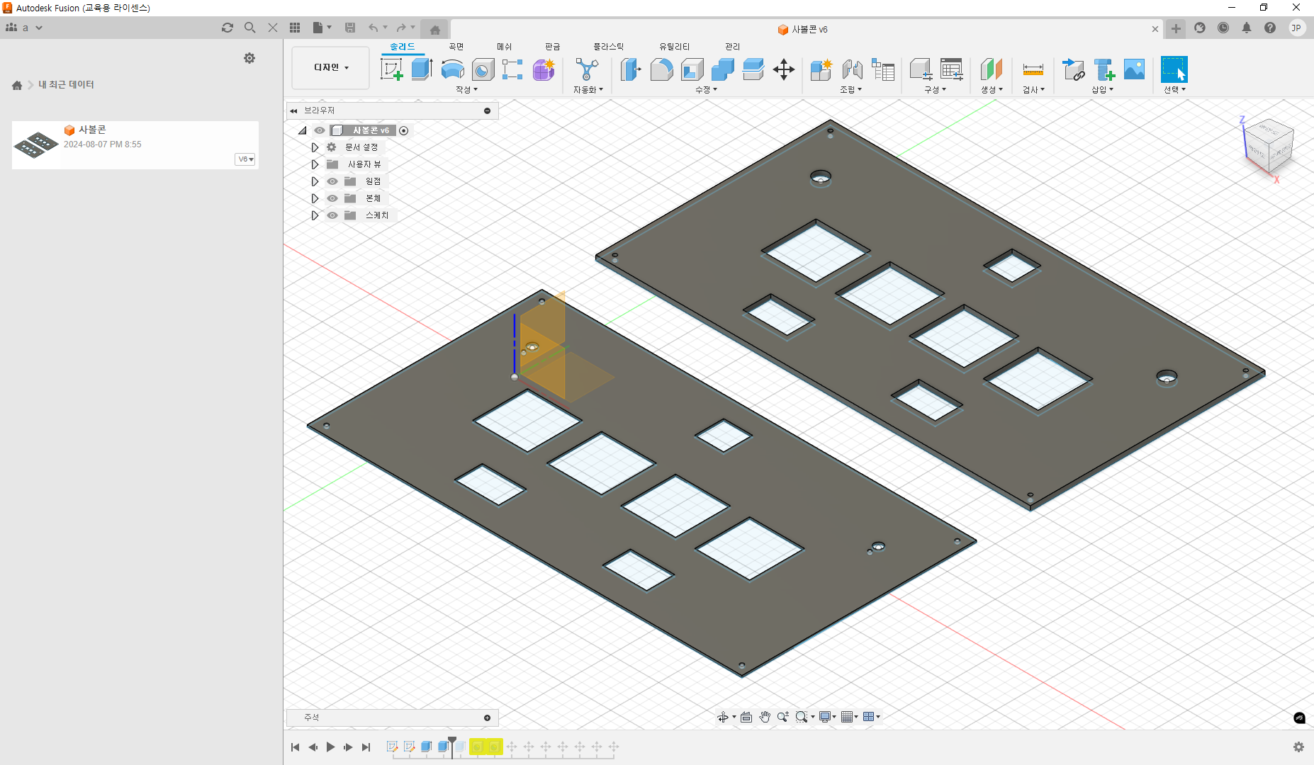Step timeline back one feature
The height and width of the screenshot is (765, 1314).
313,747
